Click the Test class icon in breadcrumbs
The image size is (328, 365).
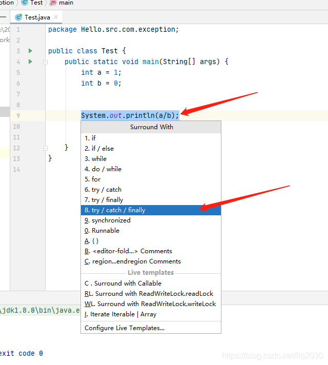[25, 3]
